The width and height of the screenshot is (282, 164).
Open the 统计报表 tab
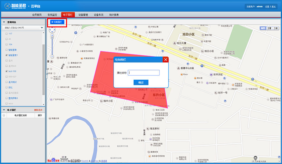(114, 15)
